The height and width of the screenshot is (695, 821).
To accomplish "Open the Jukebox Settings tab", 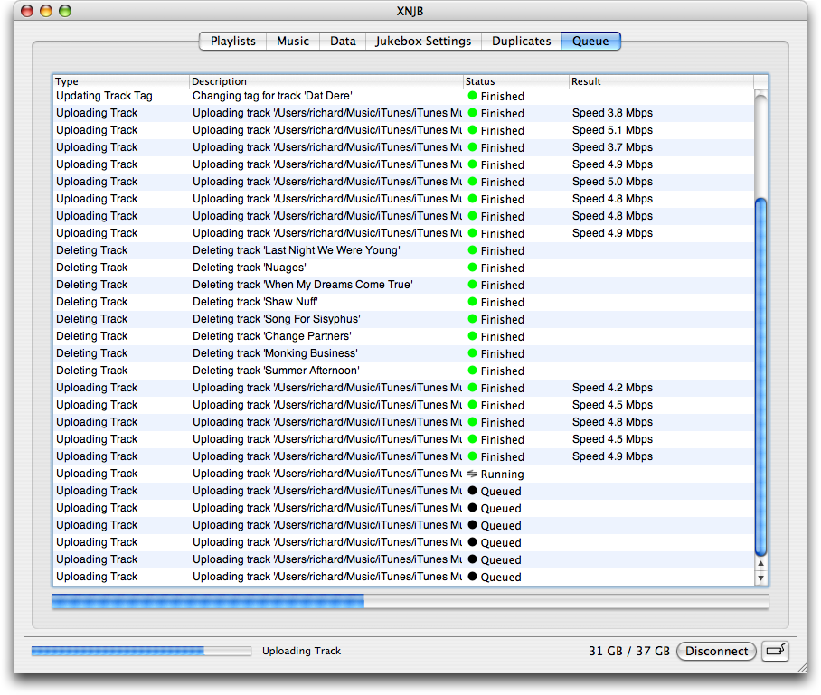I will [x=423, y=41].
